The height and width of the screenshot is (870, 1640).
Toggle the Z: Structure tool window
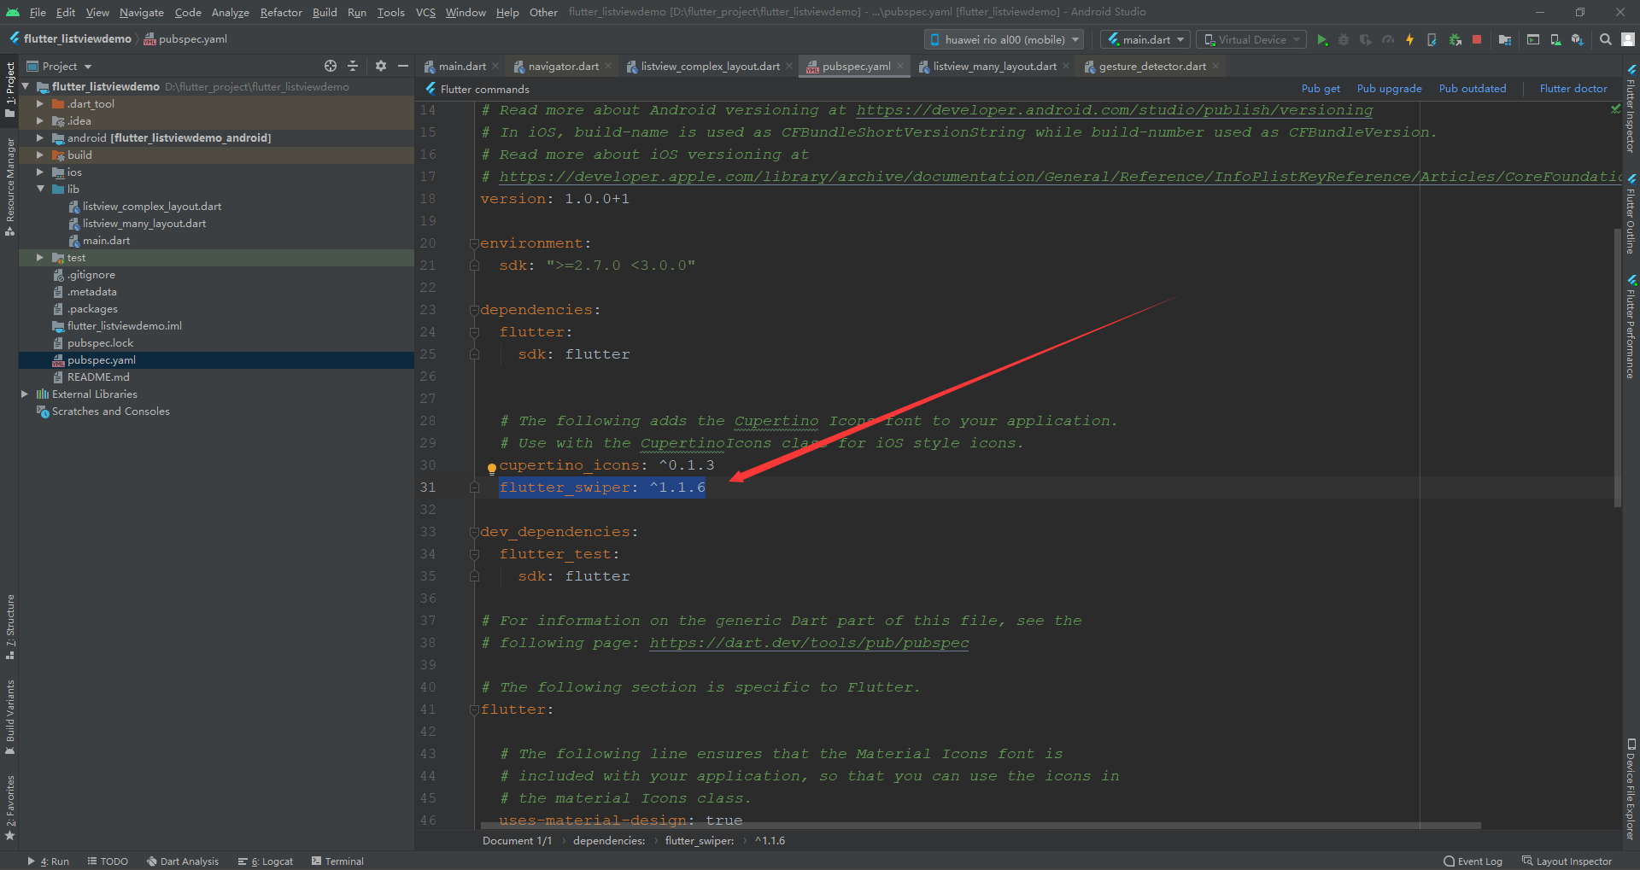[9, 627]
